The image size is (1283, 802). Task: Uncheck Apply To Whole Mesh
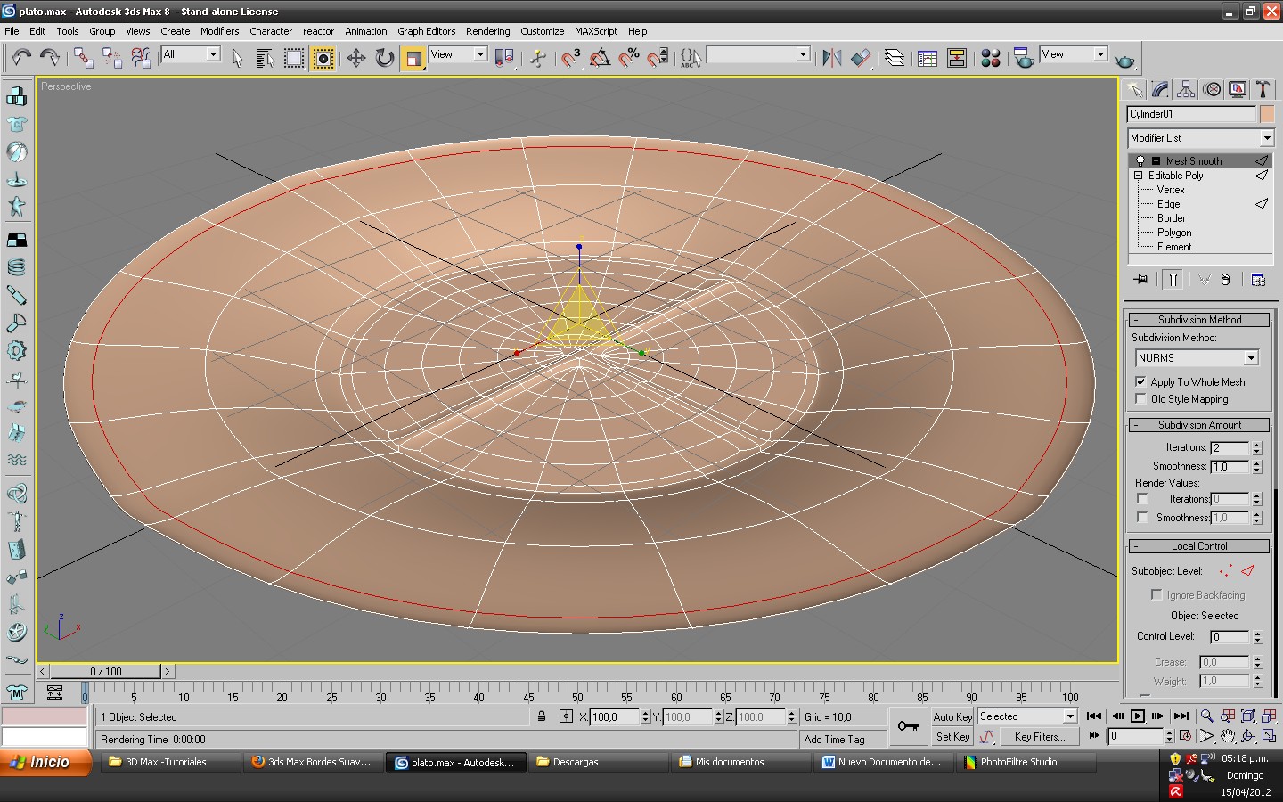pos(1140,381)
